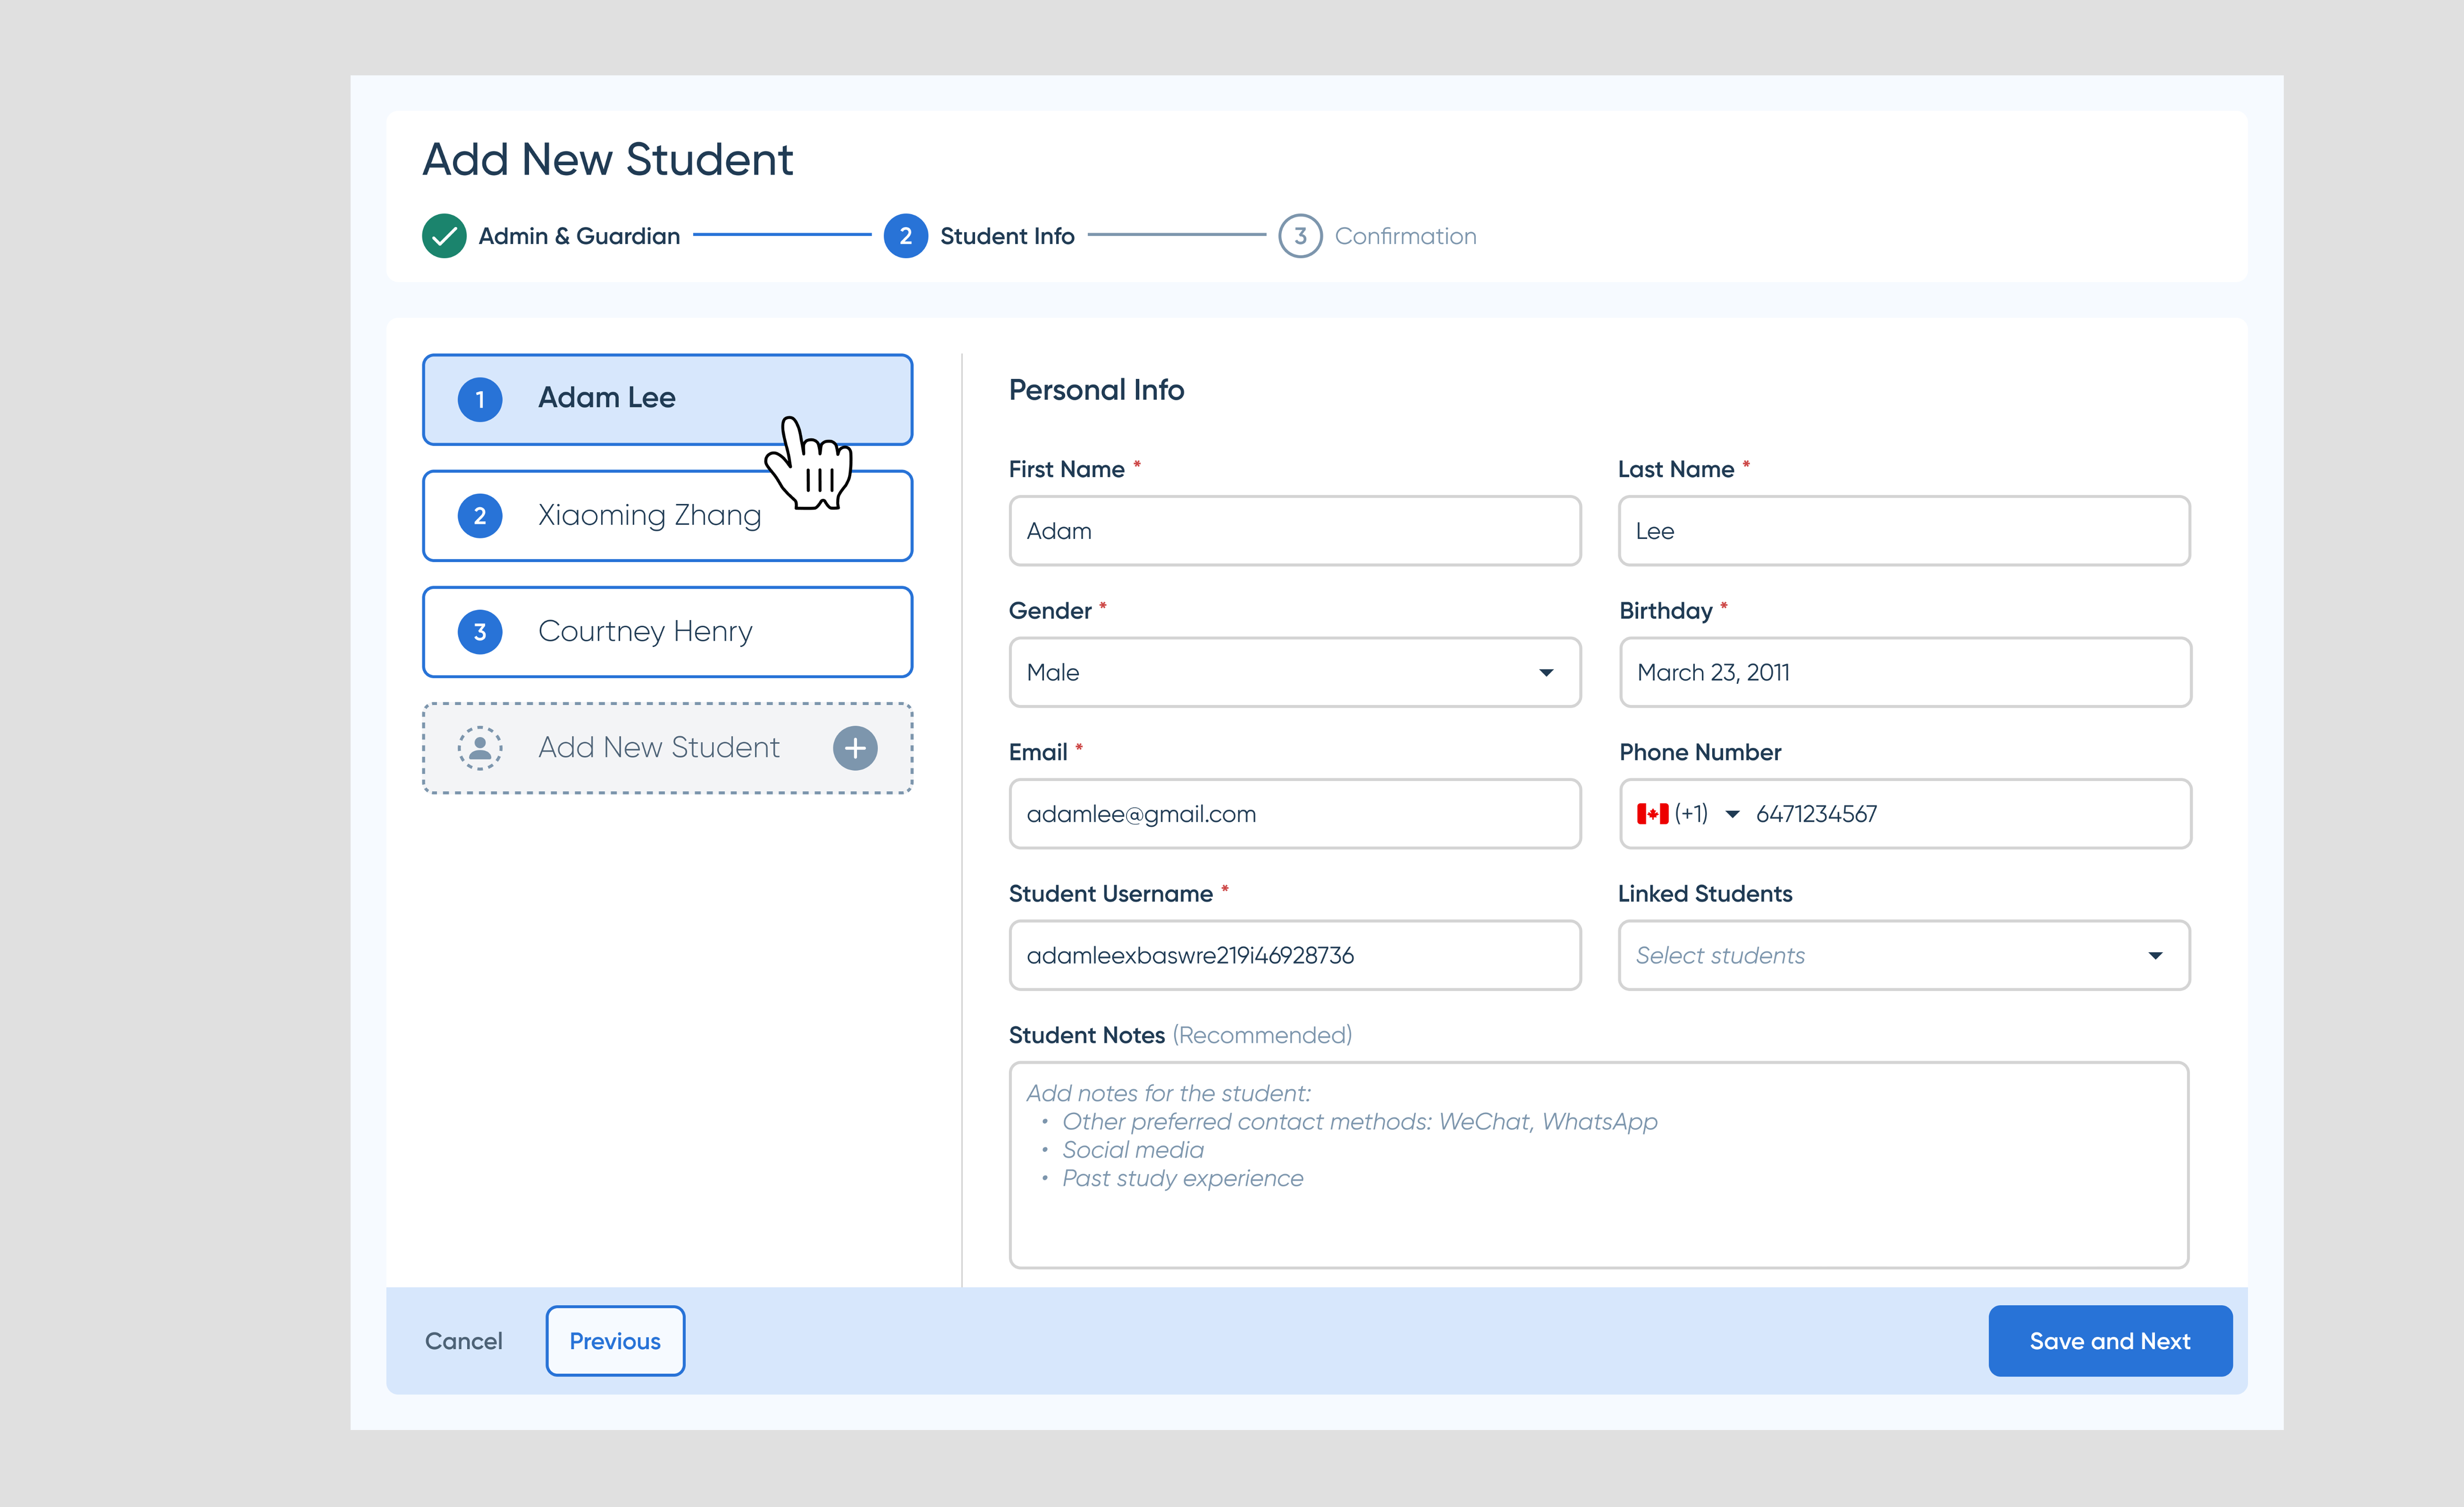The width and height of the screenshot is (2464, 1507).
Task: Click the Student Username field
Action: pyautogui.click(x=1295, y=955)
